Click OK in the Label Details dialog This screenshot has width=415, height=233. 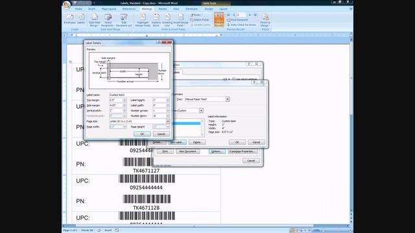142,134
